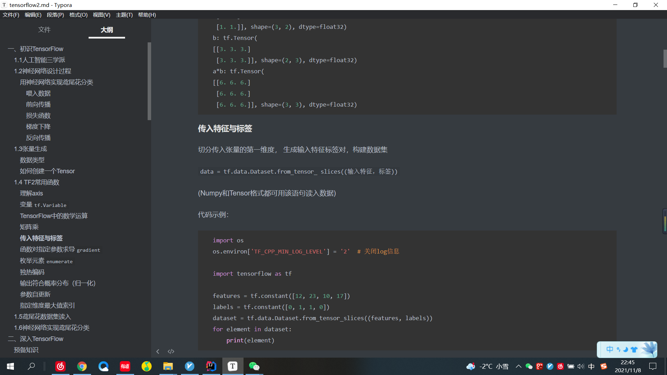Launch NetEase Cloud Music taskbar icon
This screenshot has height=375, width=667.
point(60,366)
